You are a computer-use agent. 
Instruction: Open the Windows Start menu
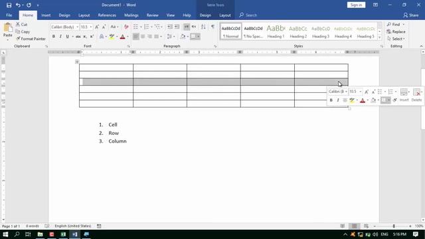point(5,234)
